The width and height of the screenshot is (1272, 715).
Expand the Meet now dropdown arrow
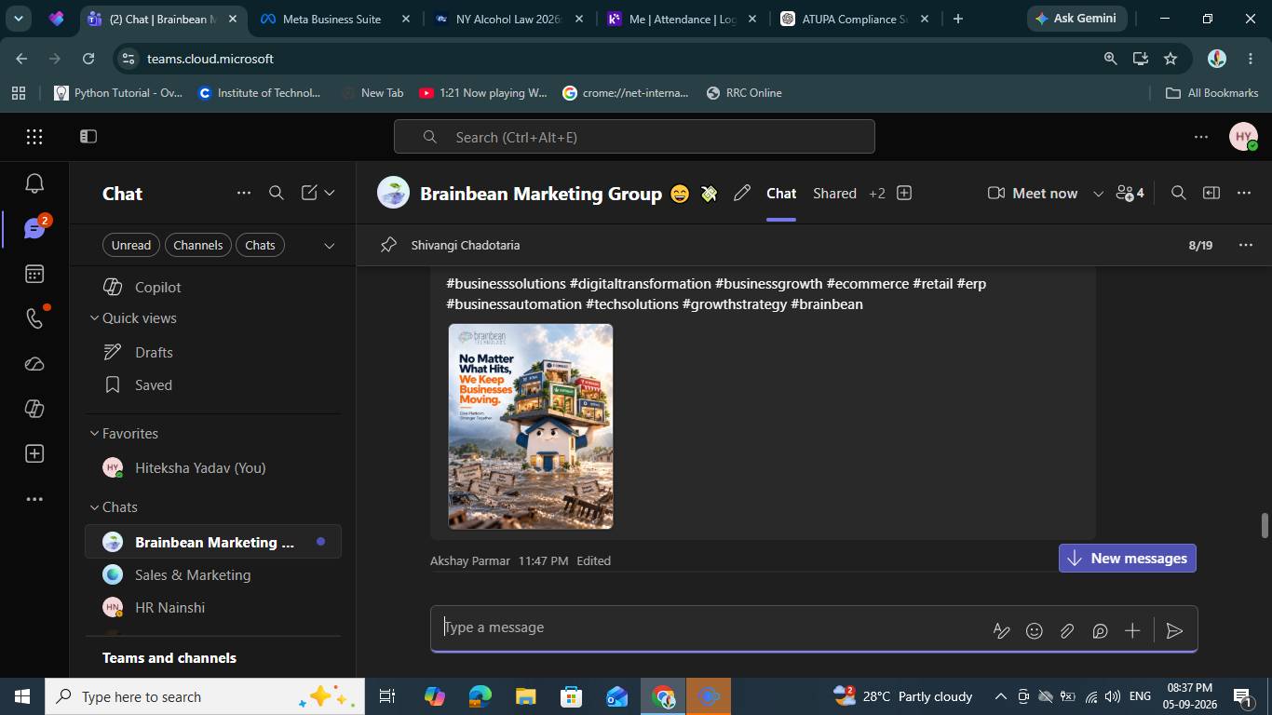1098,194
